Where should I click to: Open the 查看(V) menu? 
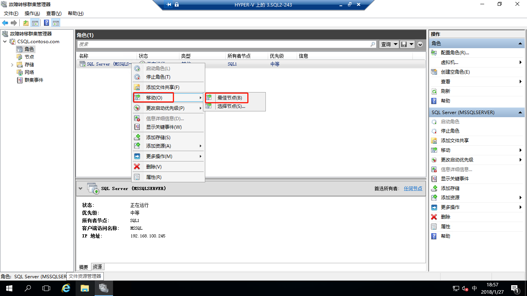pyautogui.click(x=54, y=13)
